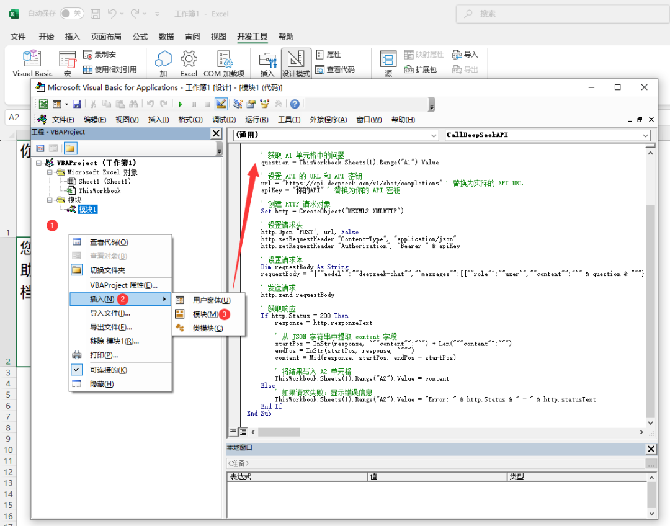
Task: Toggle 可连接的(K) checked menu item
Action: tap(120, 370)
